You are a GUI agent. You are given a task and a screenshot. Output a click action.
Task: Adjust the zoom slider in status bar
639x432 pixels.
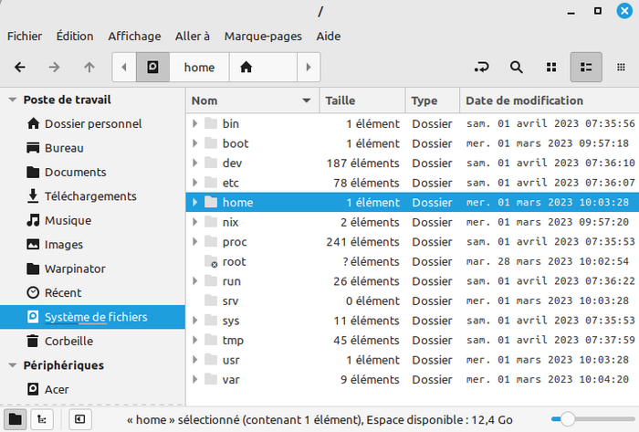[x=568, y=419]
